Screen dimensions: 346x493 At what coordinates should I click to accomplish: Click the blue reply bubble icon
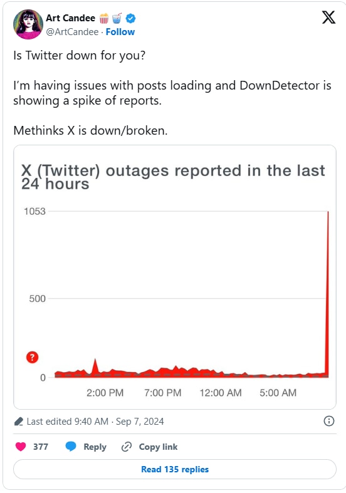coord(71,447)
